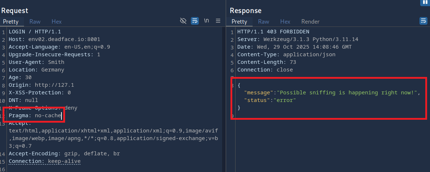The image size is (430, 172).
Task: Click the "message" line in response JSON
Action: point(331,93)
